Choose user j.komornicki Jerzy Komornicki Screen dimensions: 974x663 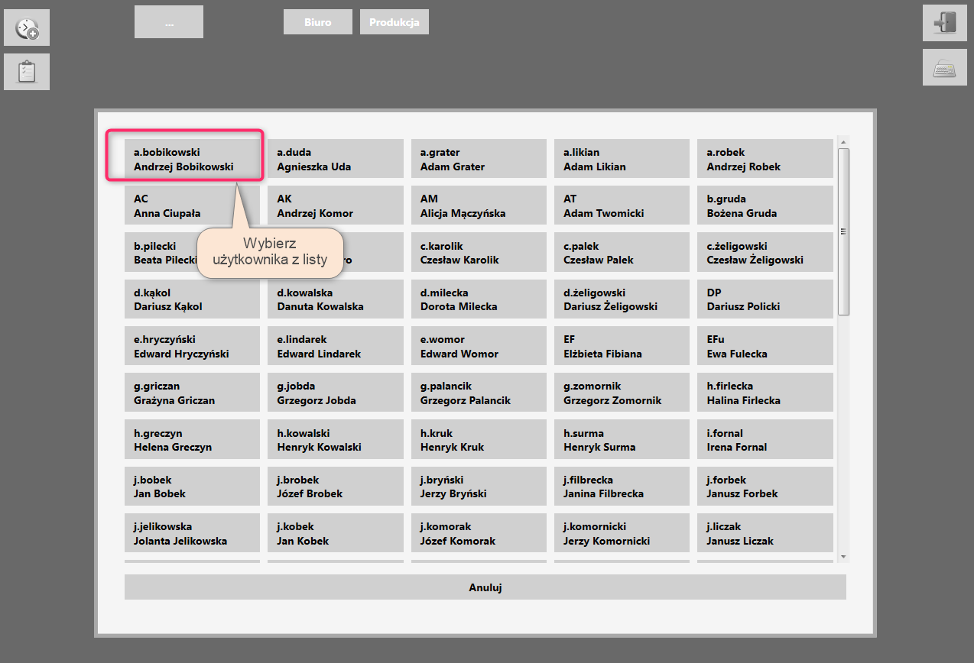click(x=621, y=533)
